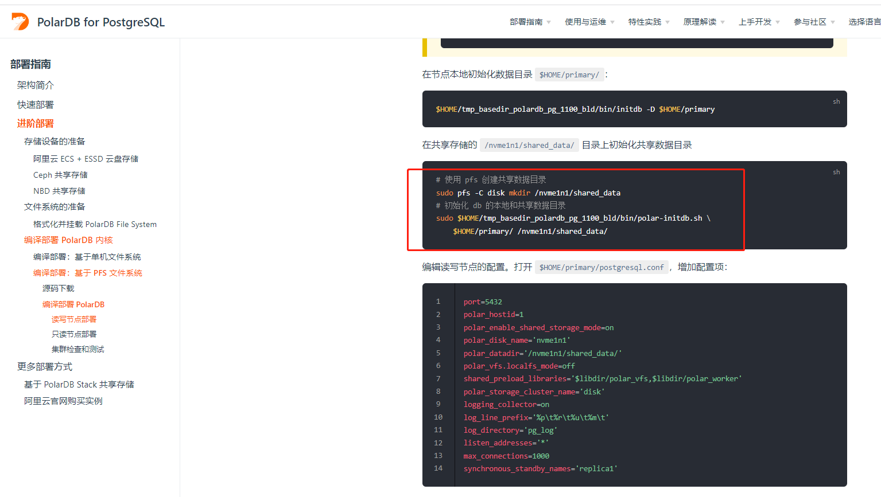Click logging_collector=on line
The height and width of the screenshot is (497, 881).
pos(506,404)
